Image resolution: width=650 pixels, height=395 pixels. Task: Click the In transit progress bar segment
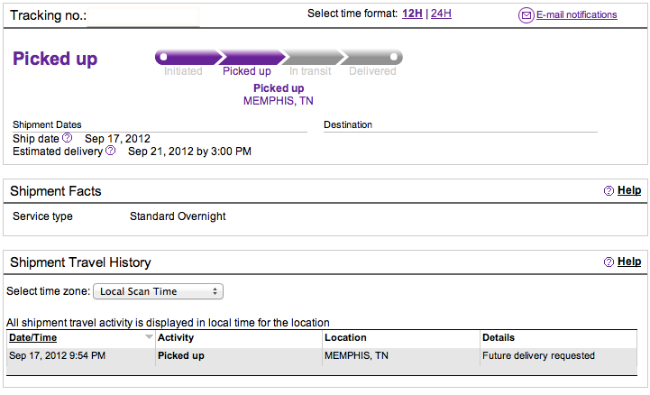[x=314, y=57]
